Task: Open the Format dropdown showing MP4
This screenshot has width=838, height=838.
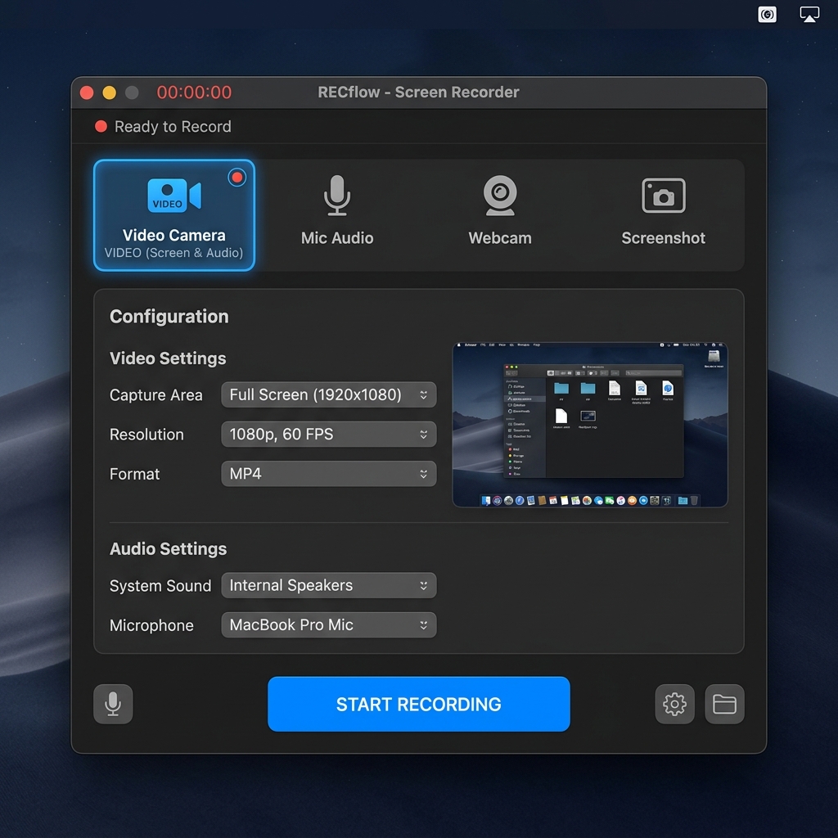Action: click(329, 474)
